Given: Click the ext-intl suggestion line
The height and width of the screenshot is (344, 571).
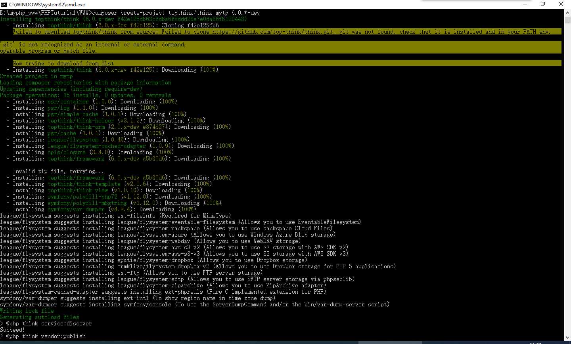Looking at the screenshot, I should point(138,298).
